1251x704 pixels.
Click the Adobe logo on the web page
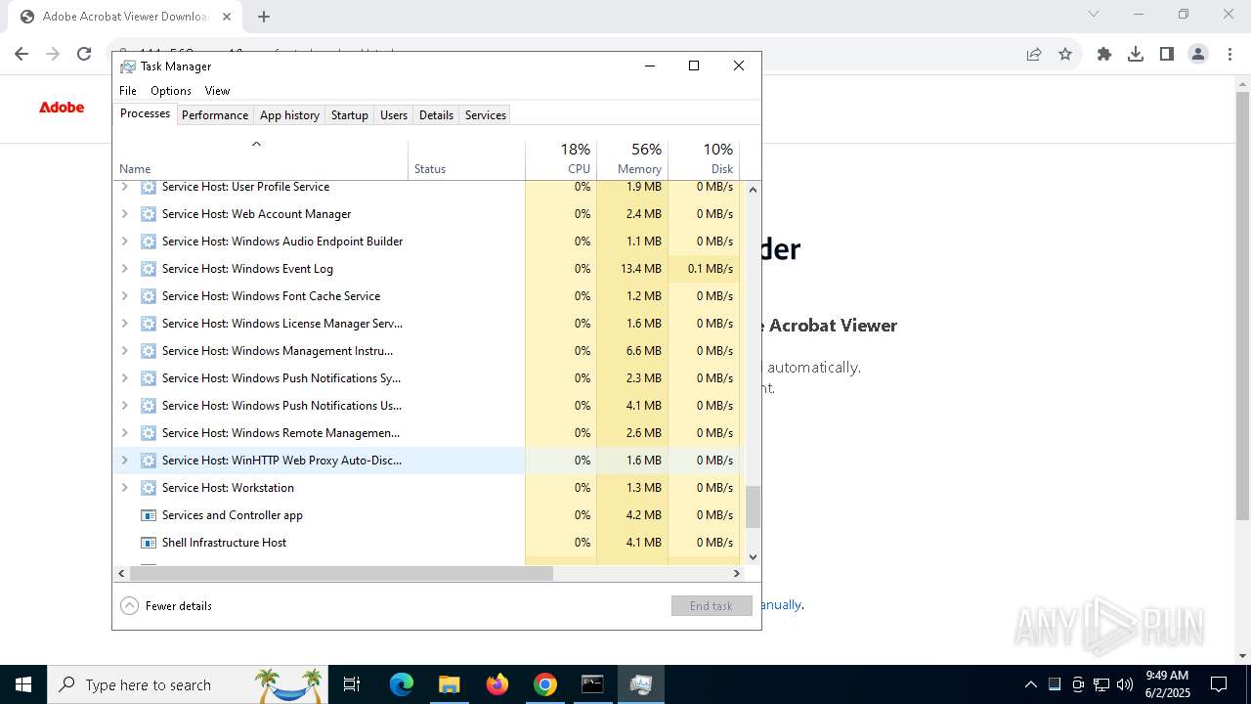[62, 108]
